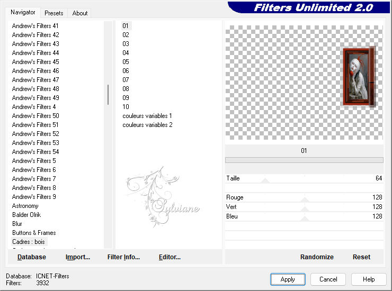Image resolution: width=392 pixels, height=291 pixels.
Task: Click Randomize
Action: tap(317, 257)
